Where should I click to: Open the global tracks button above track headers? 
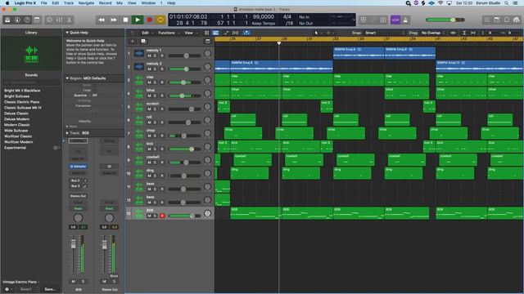(x=207, y=42)
